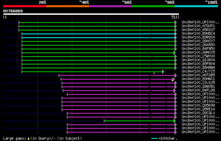
Task: Click green arrowhead of the A9NXX5 alignment
Action: coord(175,53)
